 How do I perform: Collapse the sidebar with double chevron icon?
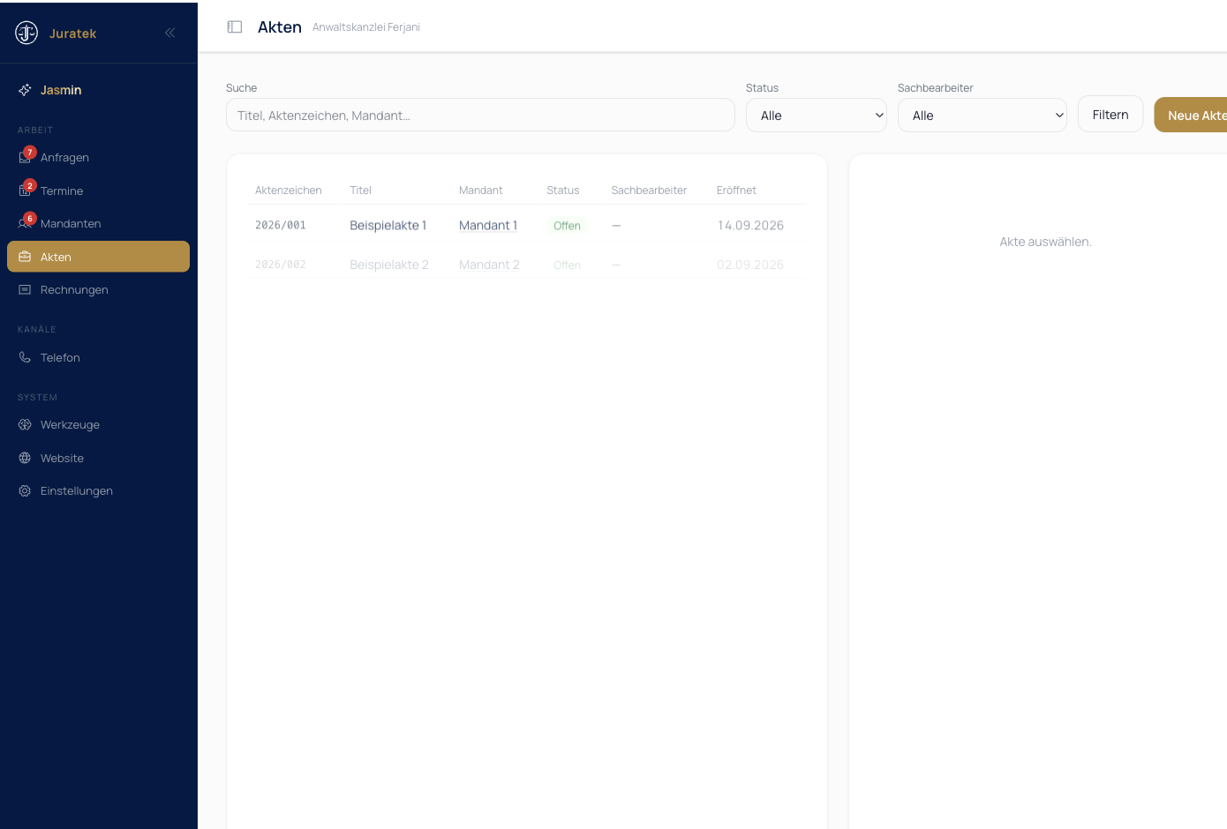tap(169, 33)
